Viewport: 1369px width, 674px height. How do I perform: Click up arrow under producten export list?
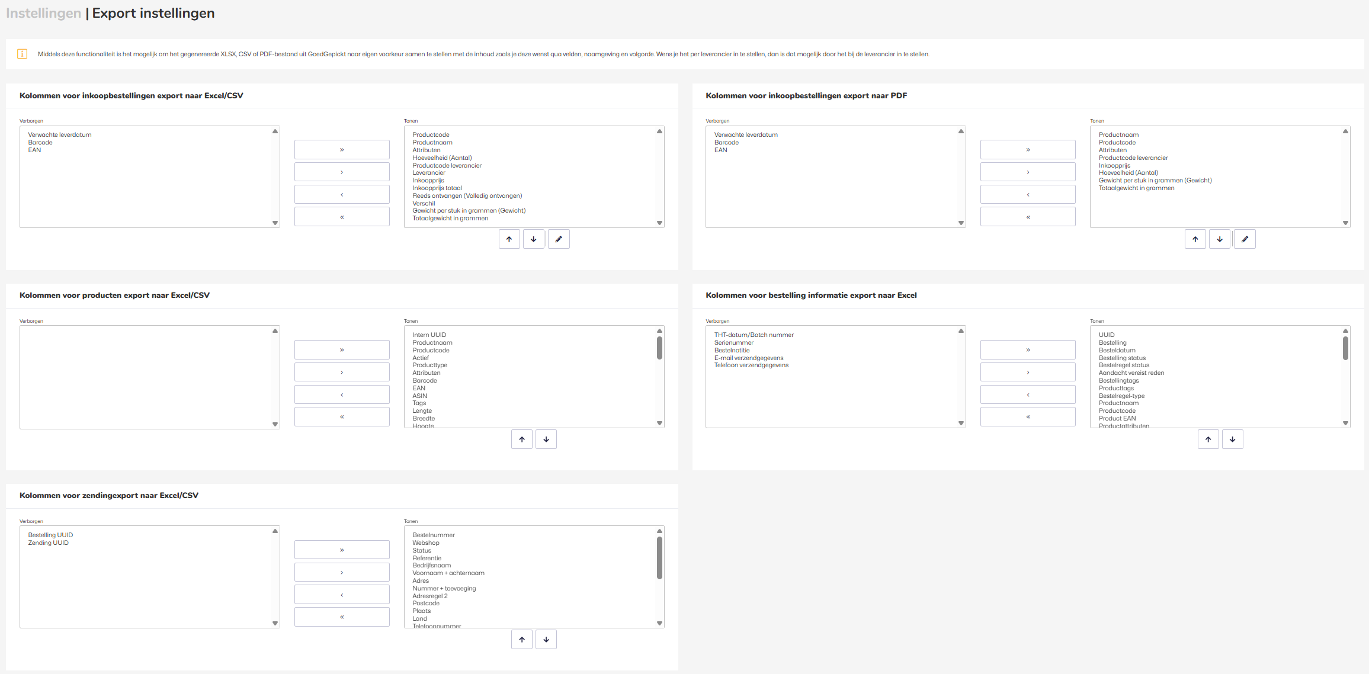pyautogui.click(x=521, y=439)
